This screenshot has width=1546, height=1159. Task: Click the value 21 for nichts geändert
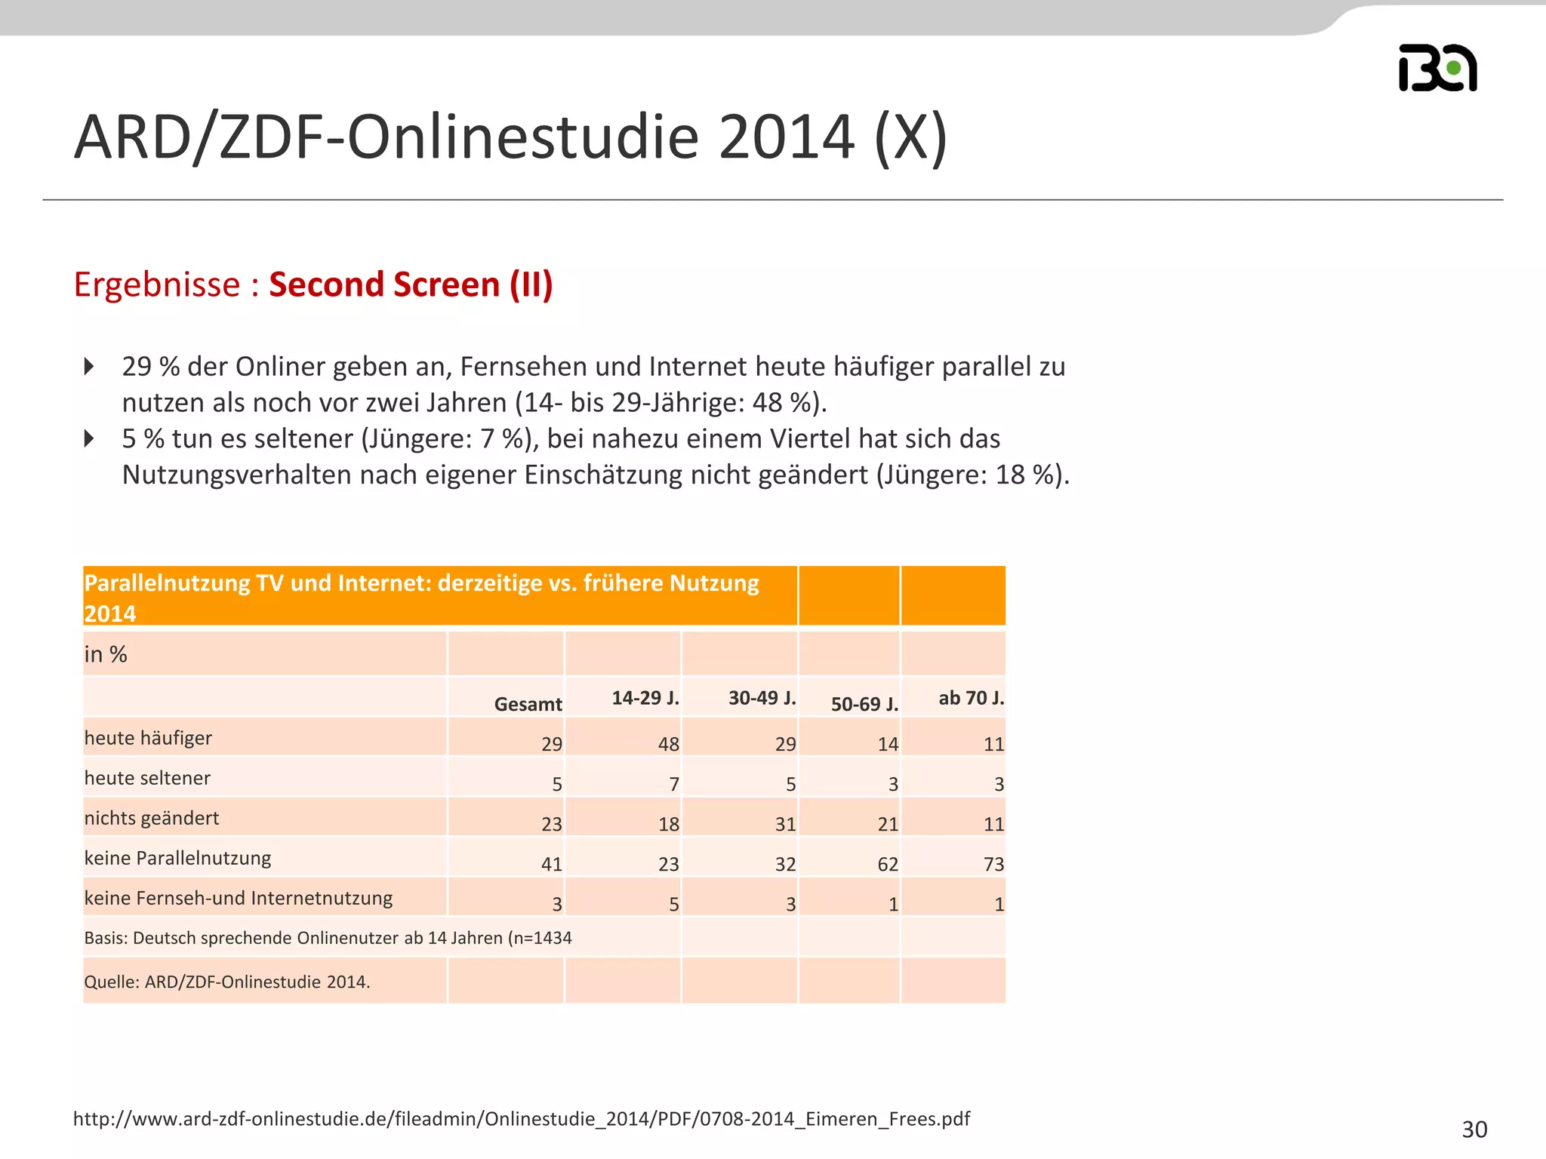click(x=888, y=824)
